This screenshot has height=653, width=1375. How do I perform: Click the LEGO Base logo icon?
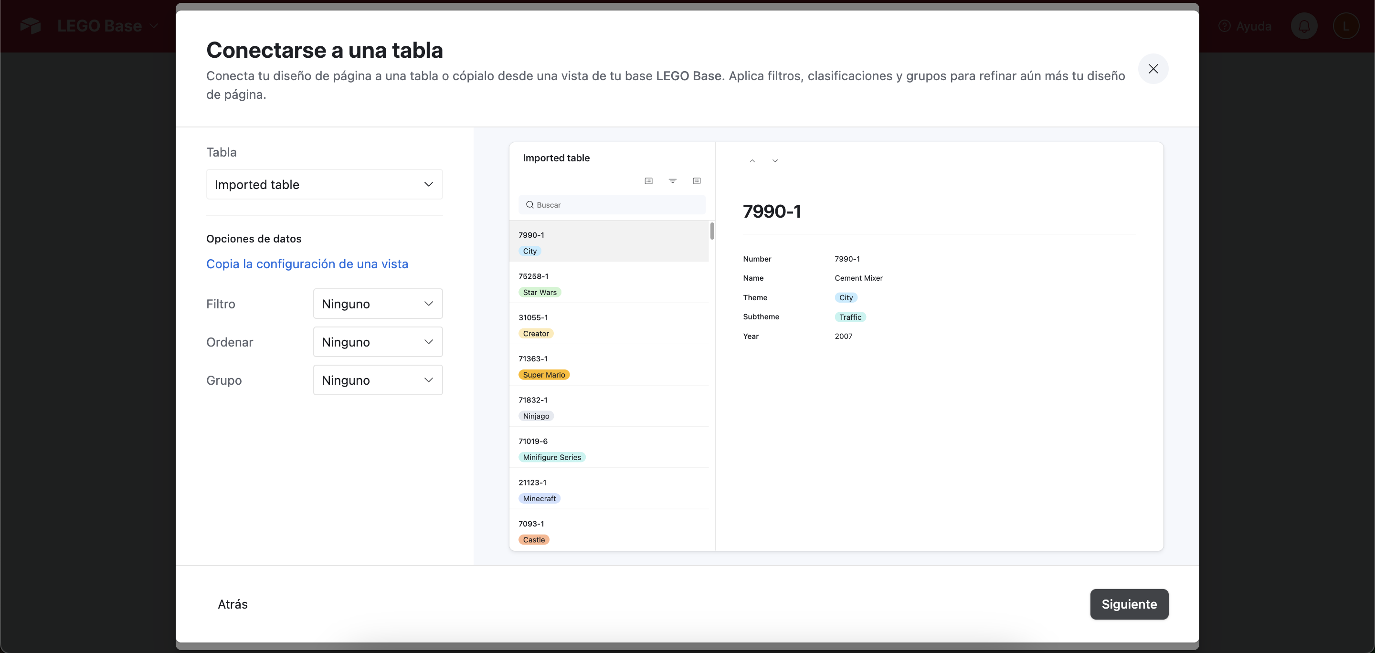coord(31,26)
